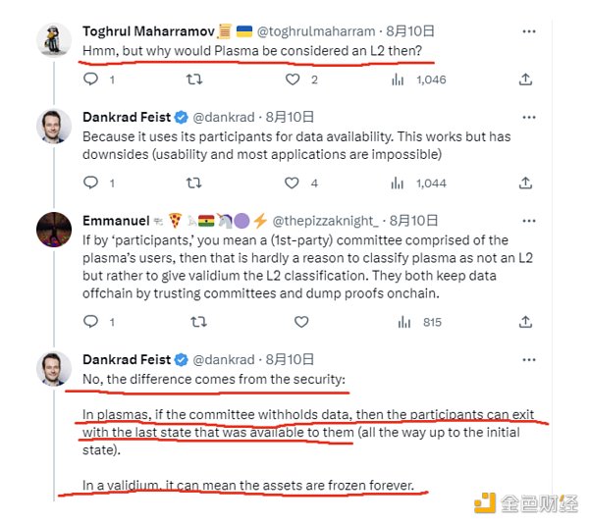Retweet Toghrul's Plasma L2 question
The image size is (589, 524).
(195, 79)
